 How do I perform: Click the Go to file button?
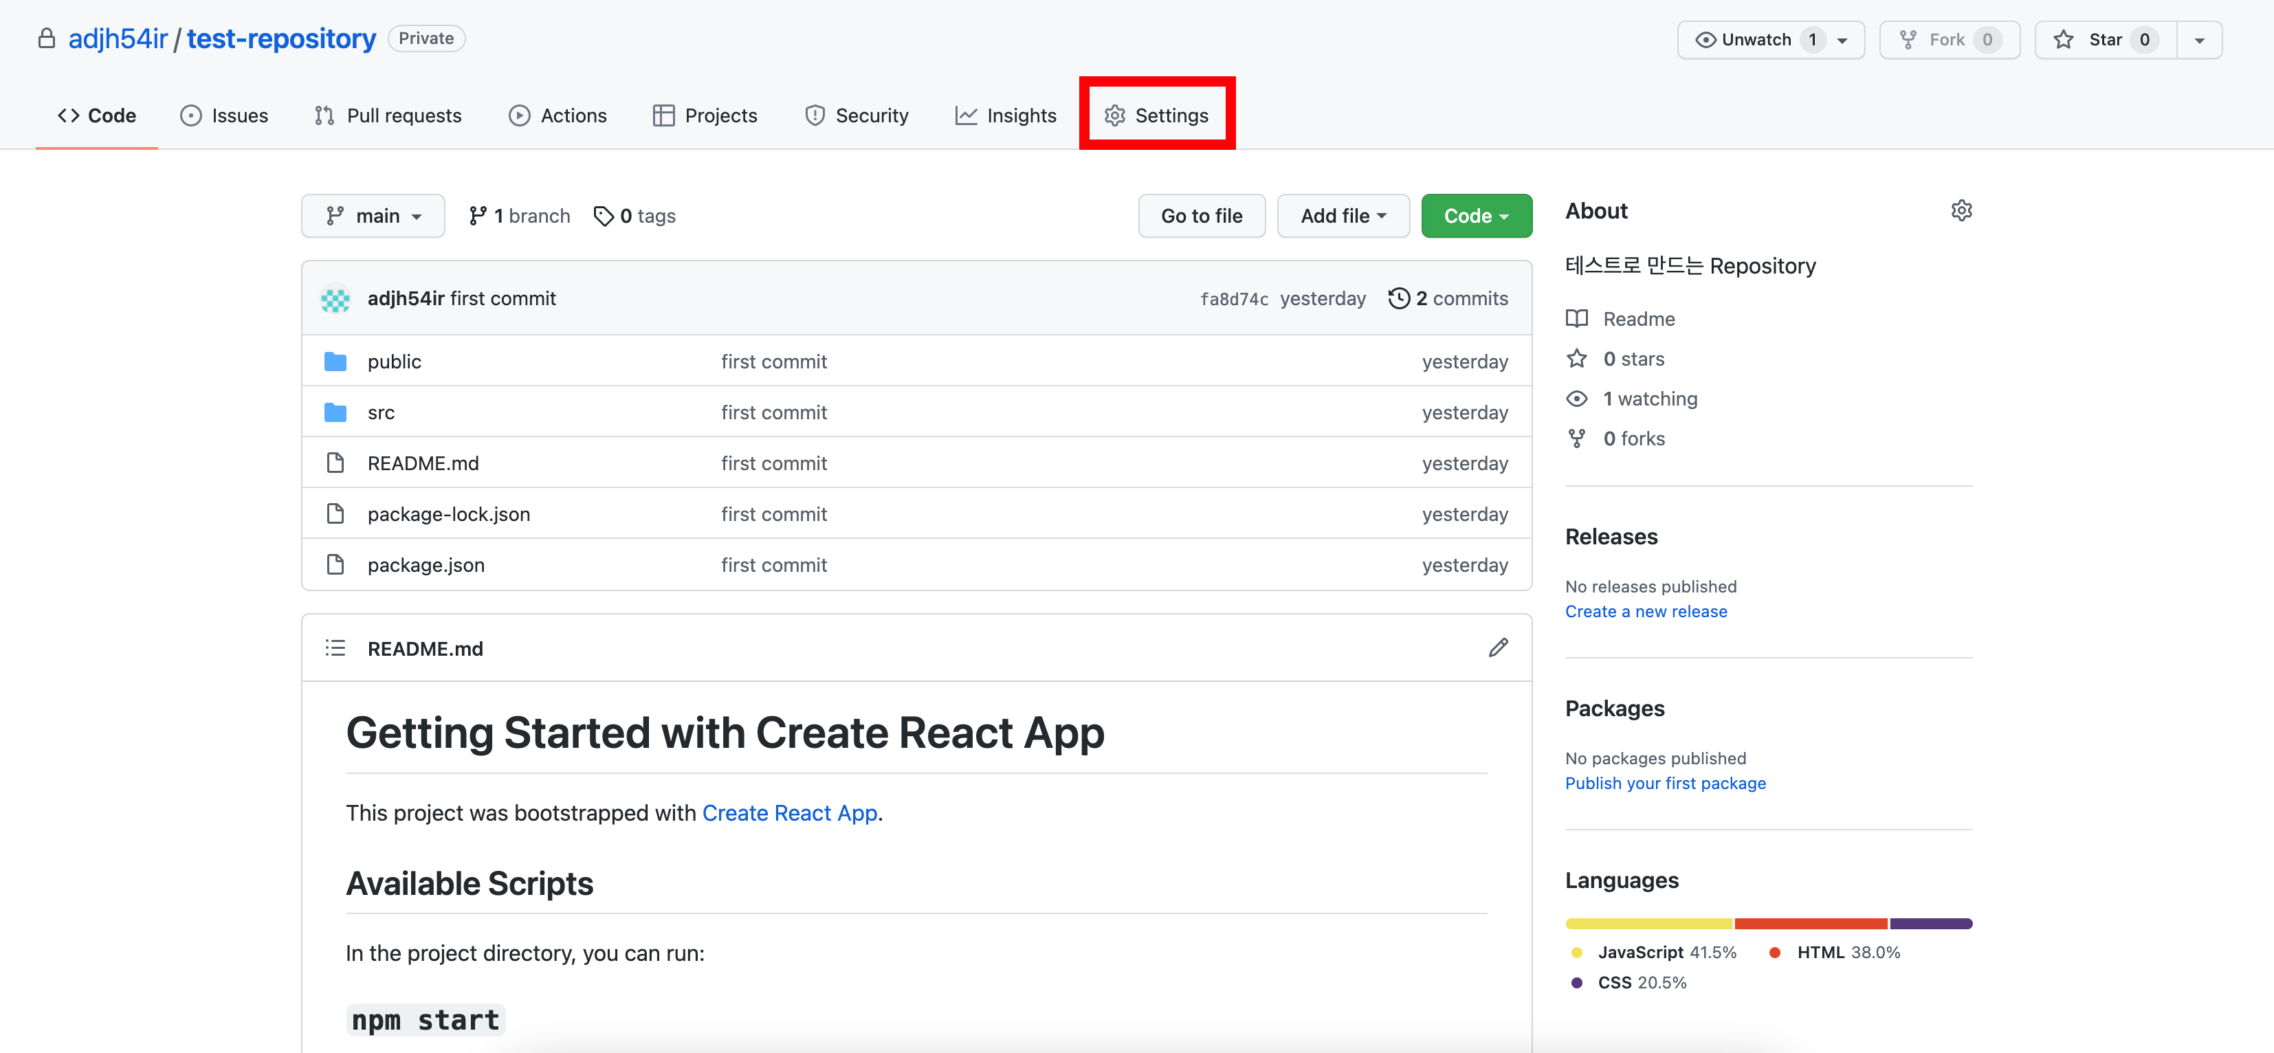(x=1200, y=217)
